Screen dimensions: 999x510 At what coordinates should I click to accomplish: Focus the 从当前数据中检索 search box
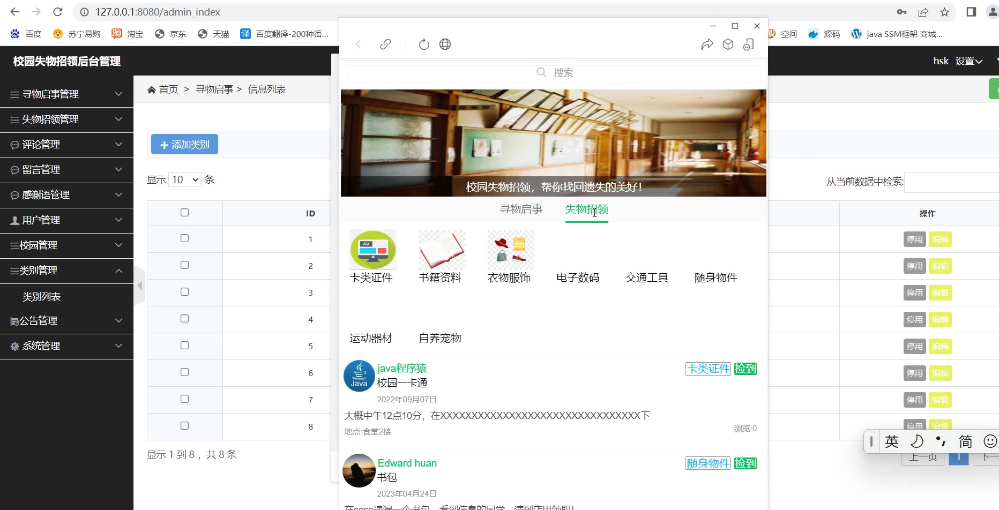pos(952,182)
